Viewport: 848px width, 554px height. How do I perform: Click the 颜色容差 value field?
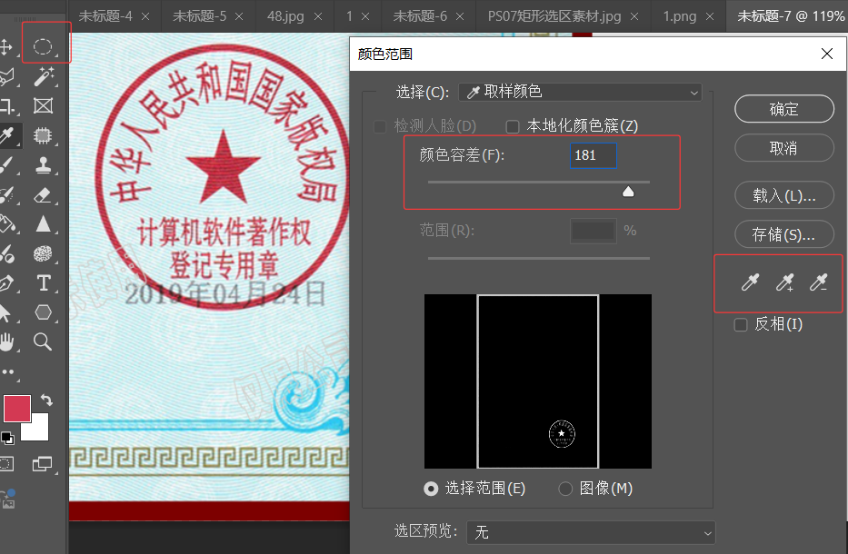[593, 155]
